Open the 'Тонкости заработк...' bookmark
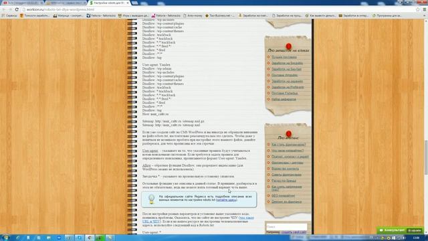The image size is (428, 241). [x=35, y=15]
